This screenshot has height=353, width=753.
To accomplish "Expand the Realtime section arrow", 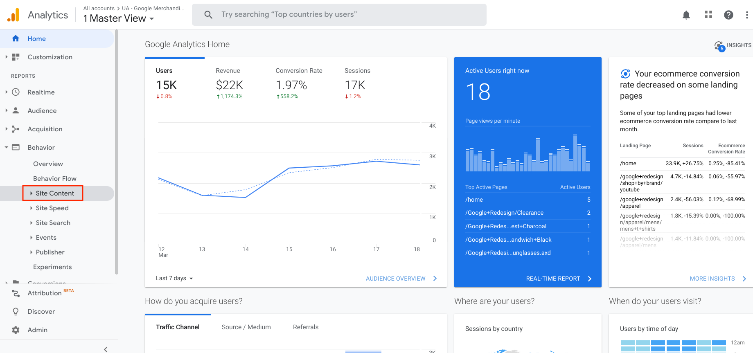I will 6,92.
